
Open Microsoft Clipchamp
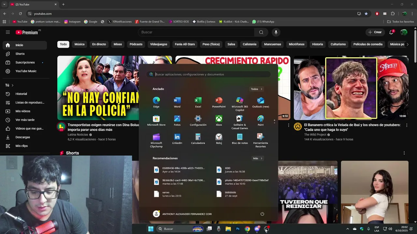click(x=156, y=140)
